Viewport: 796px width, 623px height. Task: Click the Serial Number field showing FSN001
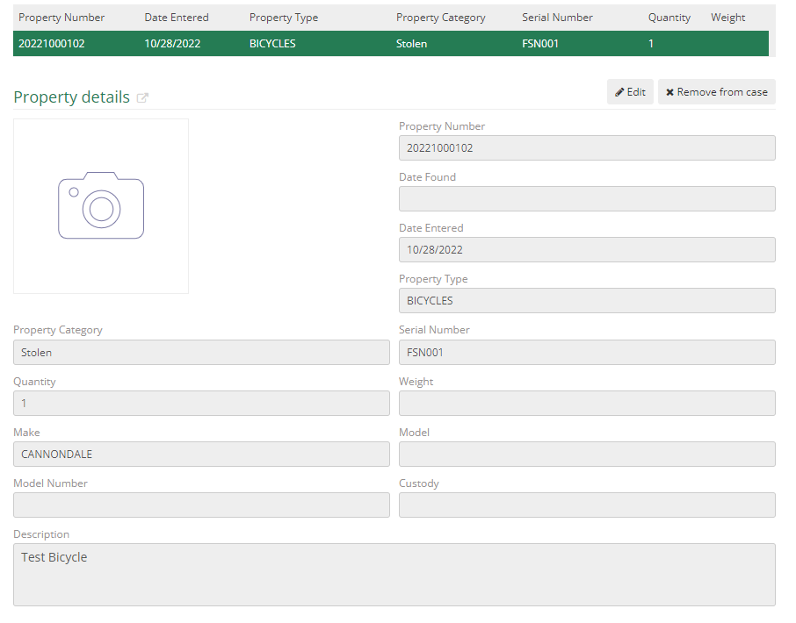click(x=586, y=352)
